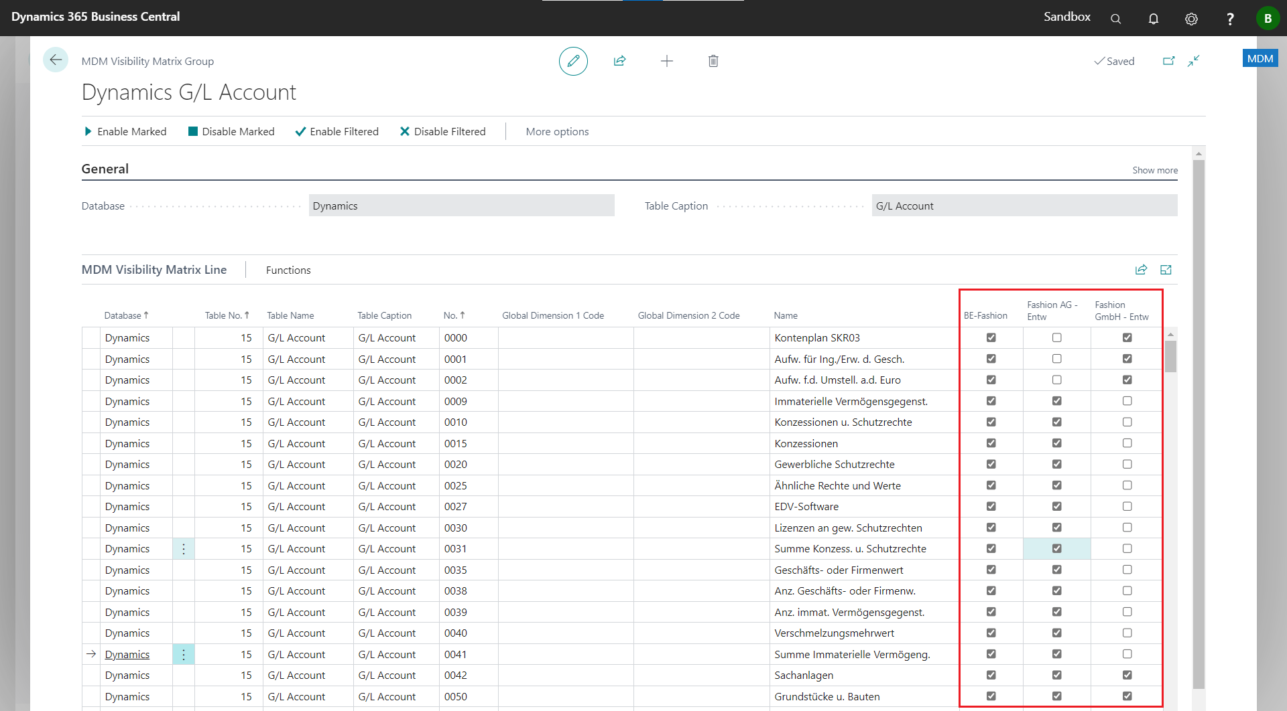Select the Sachanlagen name cell
This screenshot has width=1287, height=711.
(865, 676)
